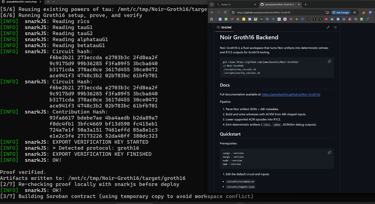The image size is (375, 204).
Task: Open the purple extension beside MetaMask
Action: [x=371, y=12]
